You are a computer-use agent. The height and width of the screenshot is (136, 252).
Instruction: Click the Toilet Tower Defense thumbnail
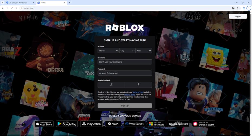tap(175, 47)
